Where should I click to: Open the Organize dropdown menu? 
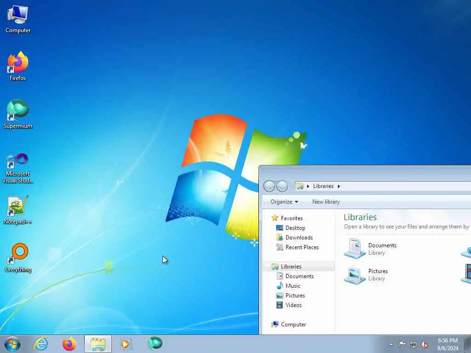(x=284, y=202)
